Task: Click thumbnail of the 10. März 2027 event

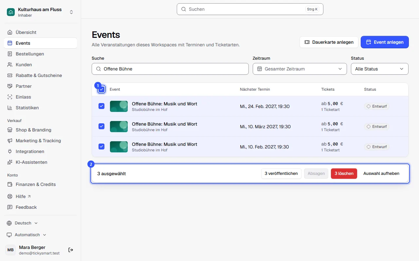Action: 119,127
